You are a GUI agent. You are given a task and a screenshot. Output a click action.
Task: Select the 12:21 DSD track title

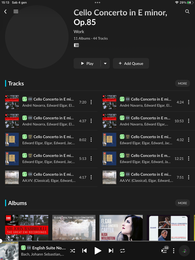point(151,156)
